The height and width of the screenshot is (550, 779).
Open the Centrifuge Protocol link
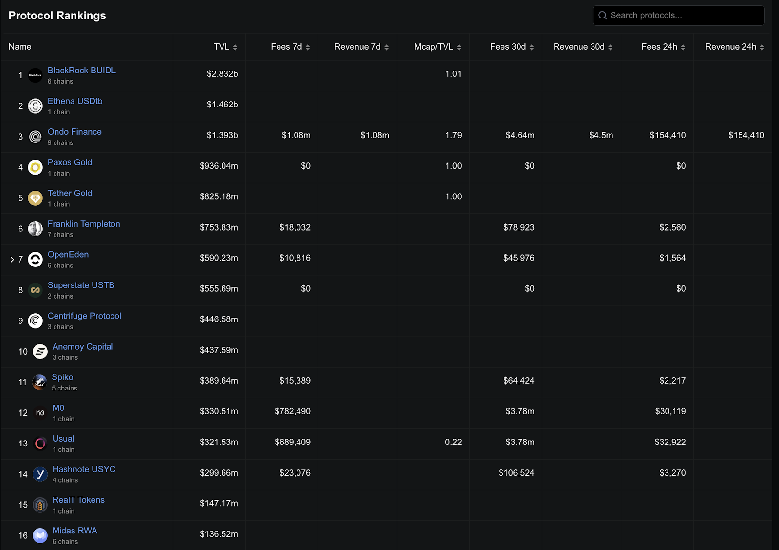(x=84, y=316)
